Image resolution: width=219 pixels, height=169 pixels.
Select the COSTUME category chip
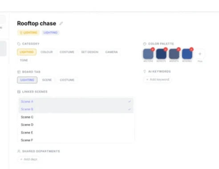pos(67,52)
